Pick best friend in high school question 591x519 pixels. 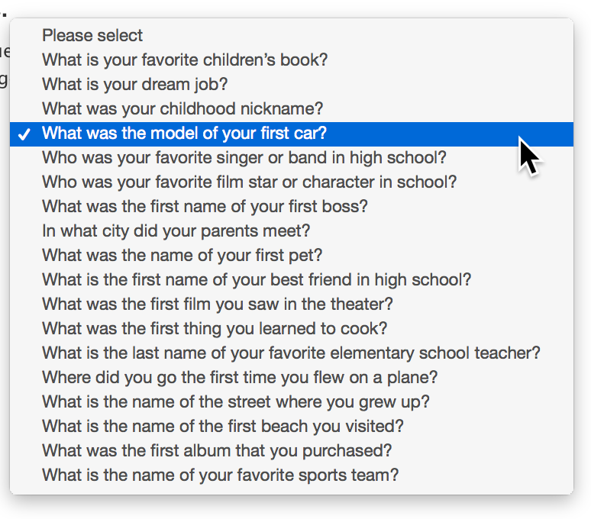coord(292,280)
